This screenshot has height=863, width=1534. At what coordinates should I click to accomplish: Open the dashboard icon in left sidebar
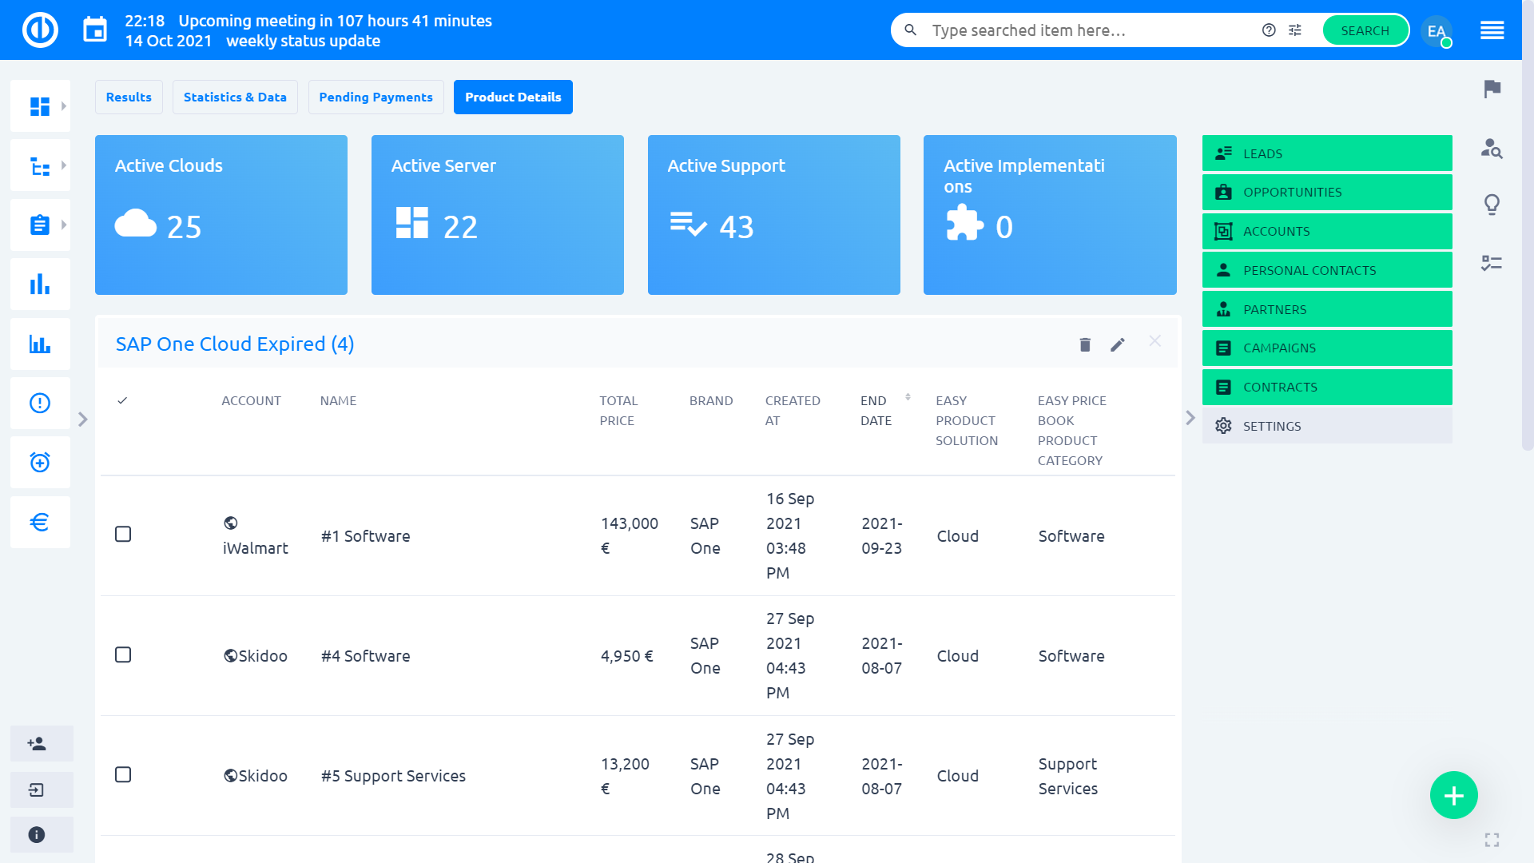(x=40, y=105)
